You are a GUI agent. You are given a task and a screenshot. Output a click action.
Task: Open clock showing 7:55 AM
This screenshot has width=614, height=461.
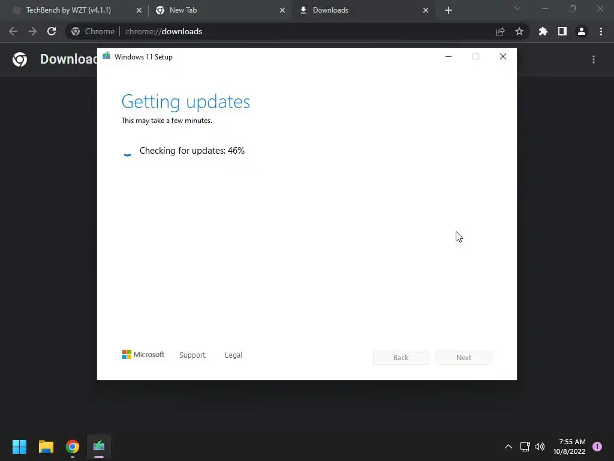pyautogui.click(x=570, y=447)
